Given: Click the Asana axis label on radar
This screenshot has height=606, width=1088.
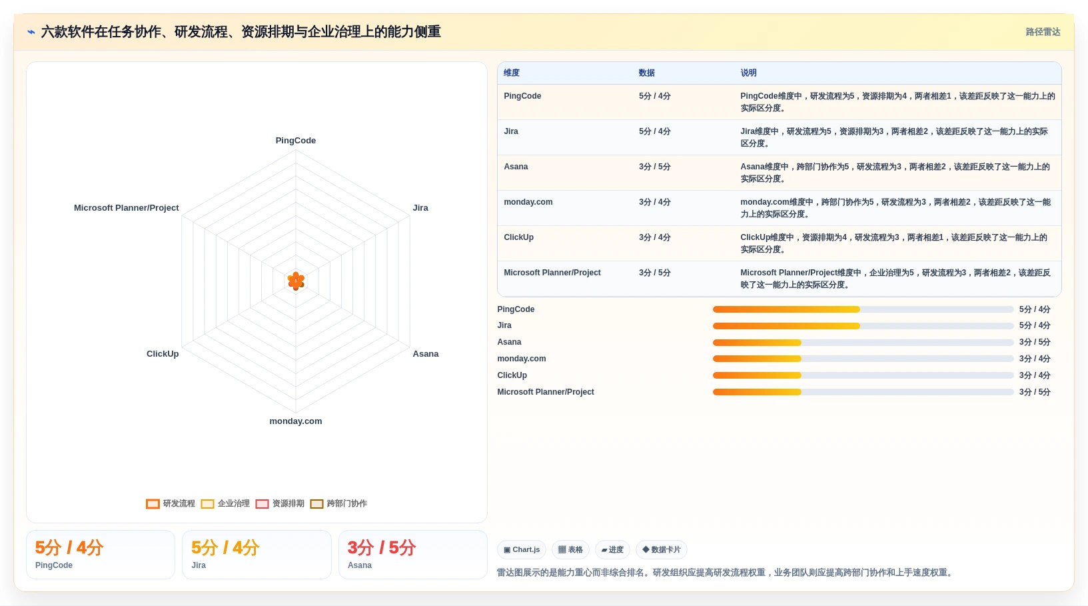Looking at the screenshot, I should tap(426, 354).
